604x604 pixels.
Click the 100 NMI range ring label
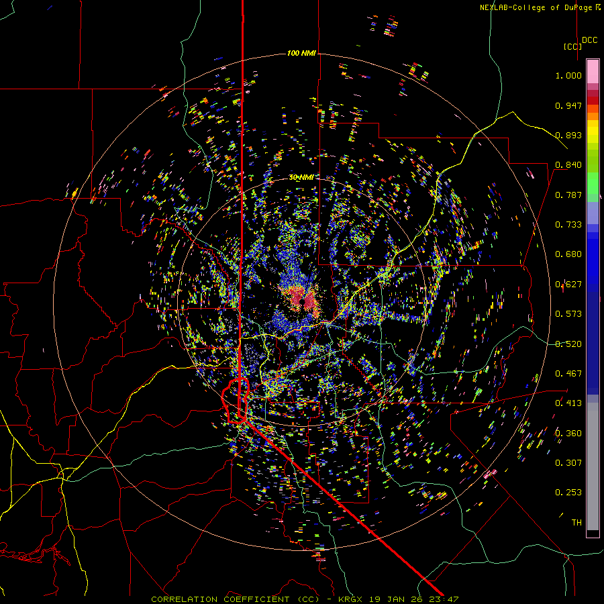[x=301, y=53]
